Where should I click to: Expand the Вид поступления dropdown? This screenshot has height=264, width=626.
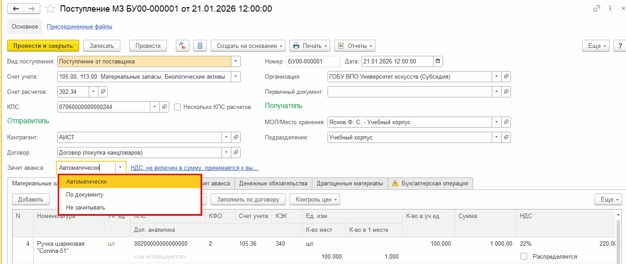point(236,62)
